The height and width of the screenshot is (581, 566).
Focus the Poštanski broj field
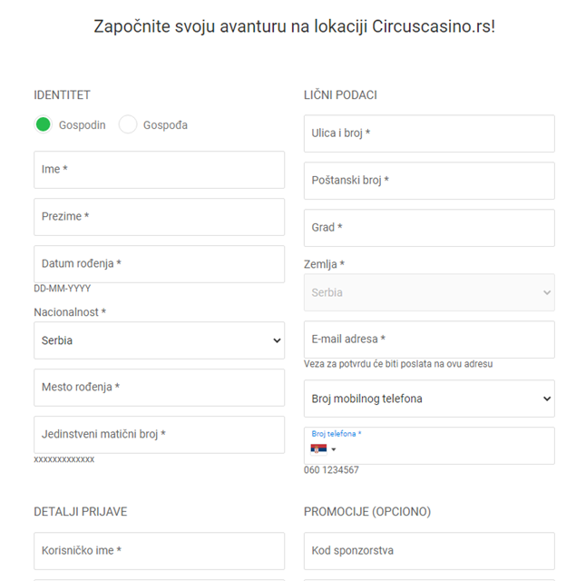coord(429,181)
